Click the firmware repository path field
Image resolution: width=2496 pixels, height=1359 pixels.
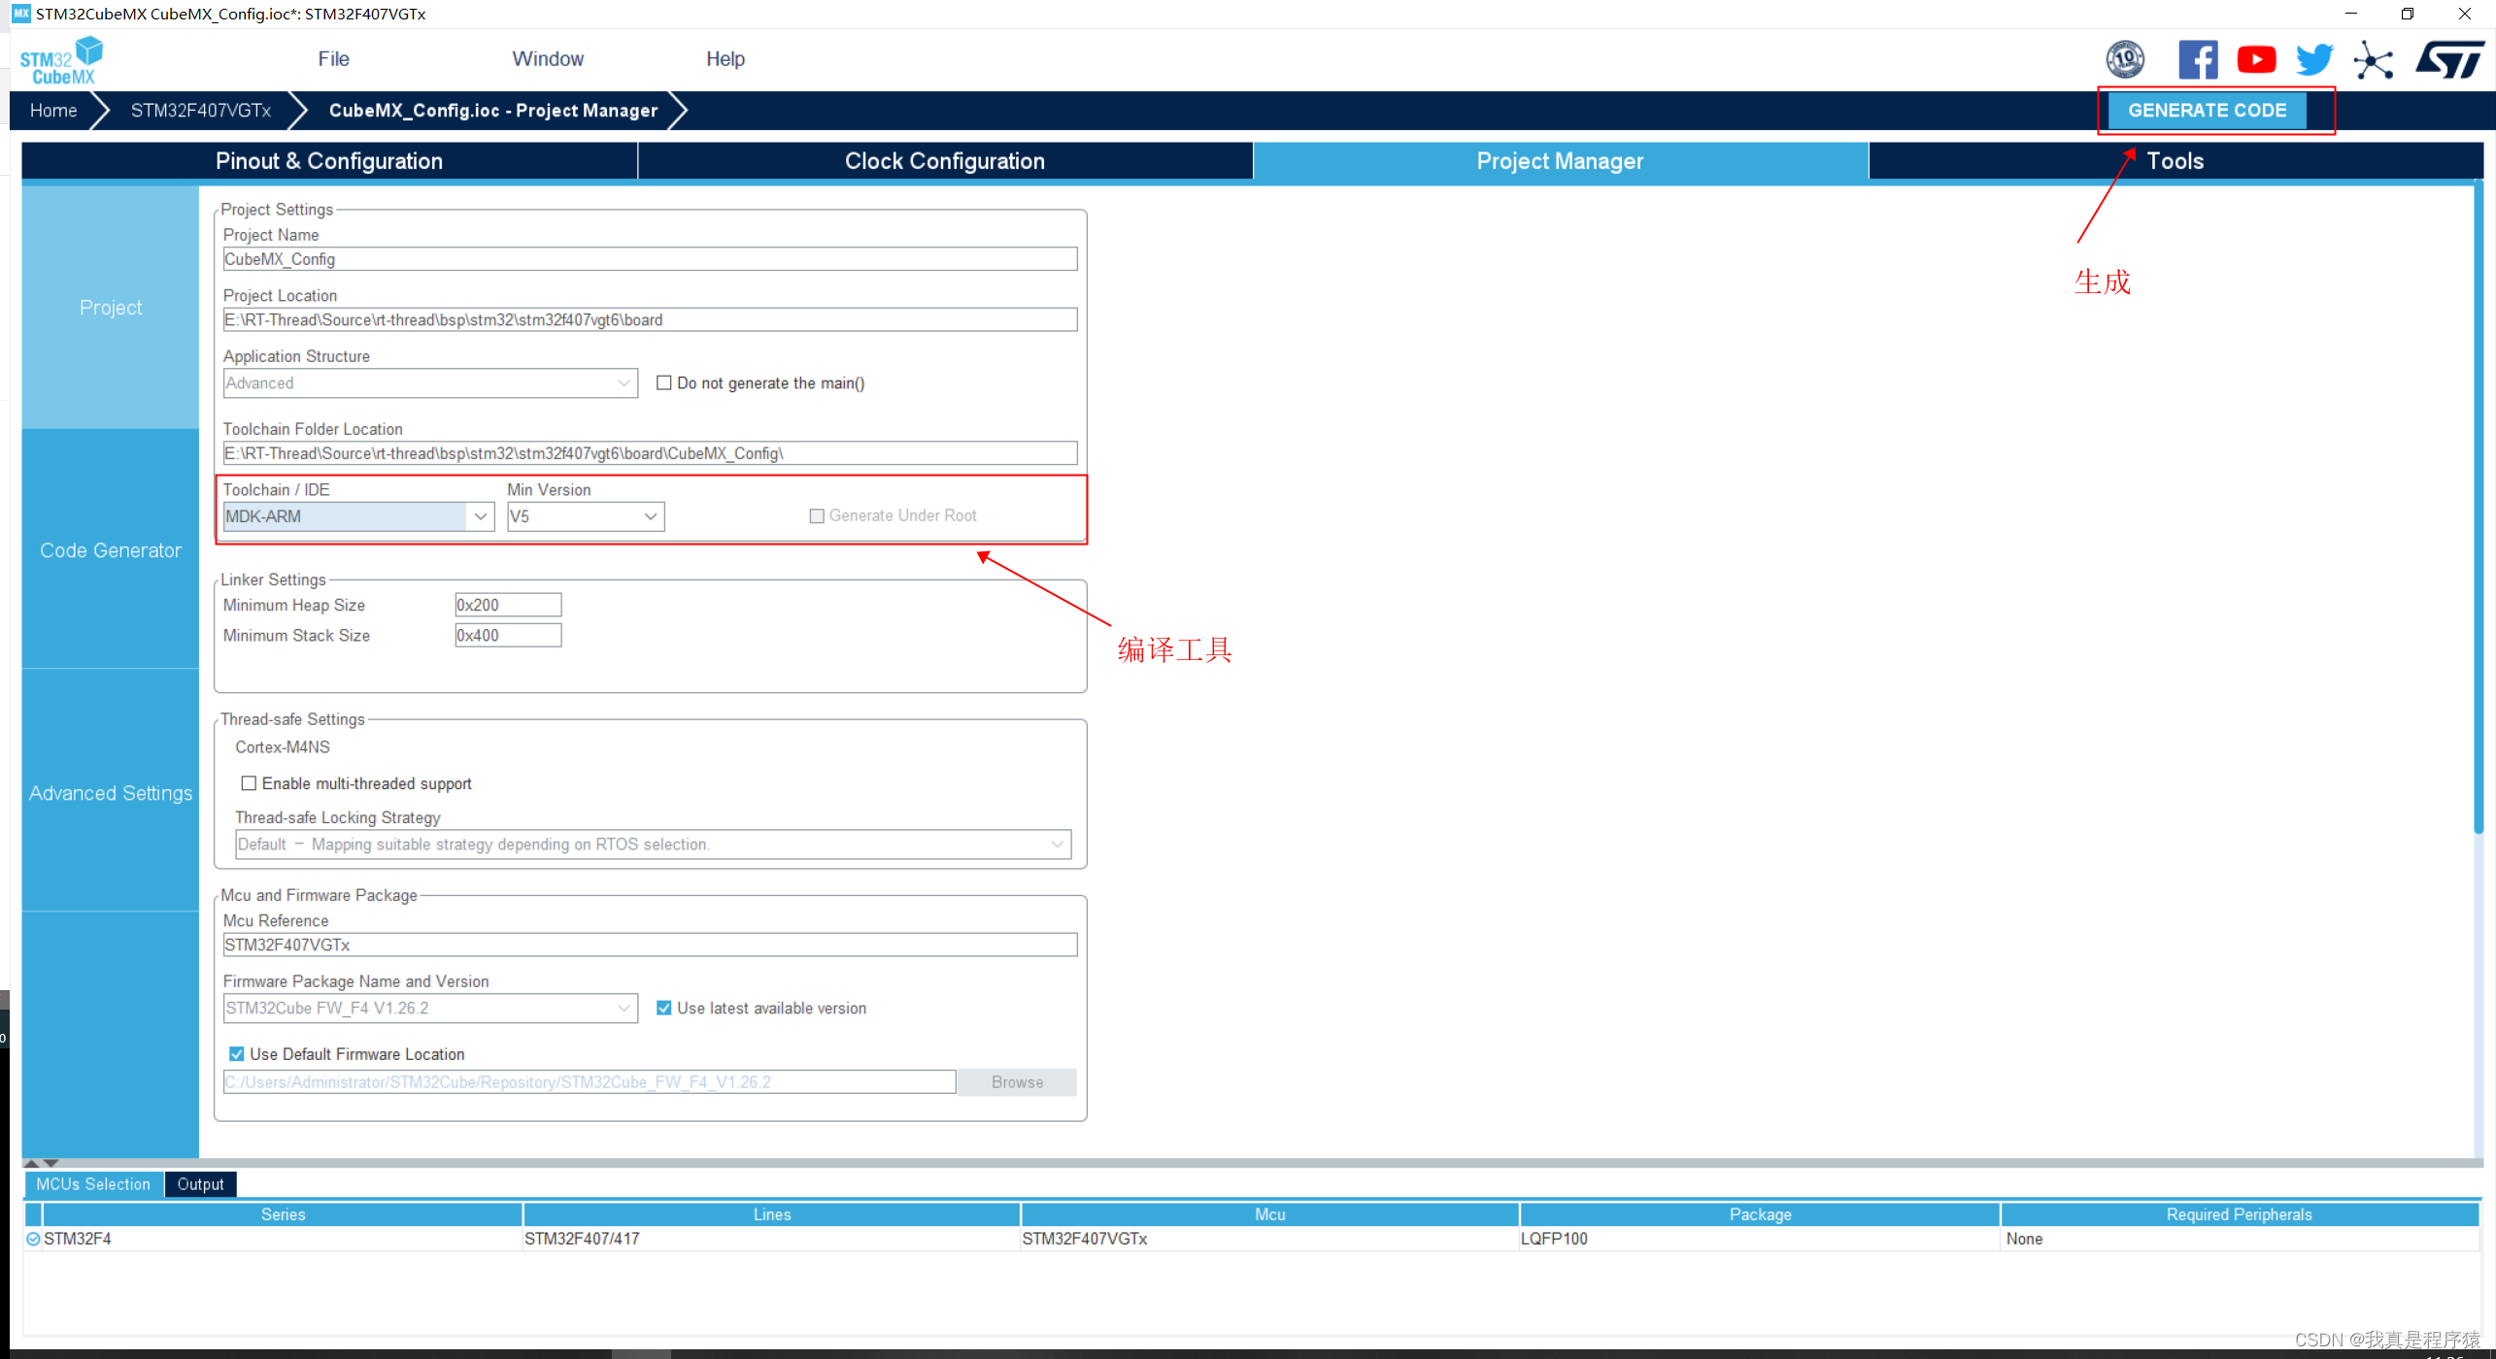[x=590, y=1082]
